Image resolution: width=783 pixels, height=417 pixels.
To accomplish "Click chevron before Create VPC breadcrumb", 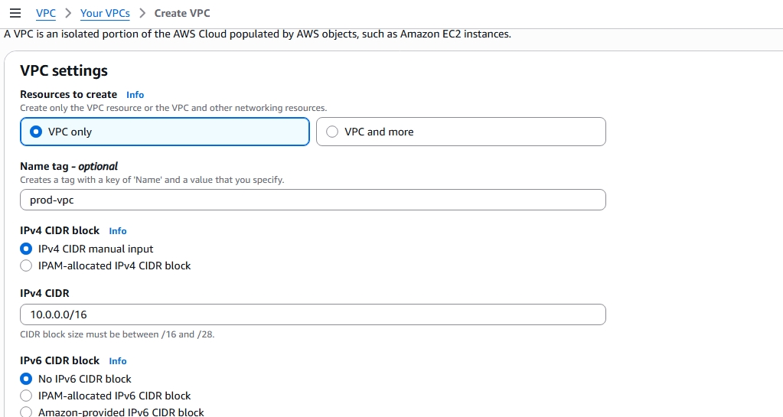I will (142, 13).
